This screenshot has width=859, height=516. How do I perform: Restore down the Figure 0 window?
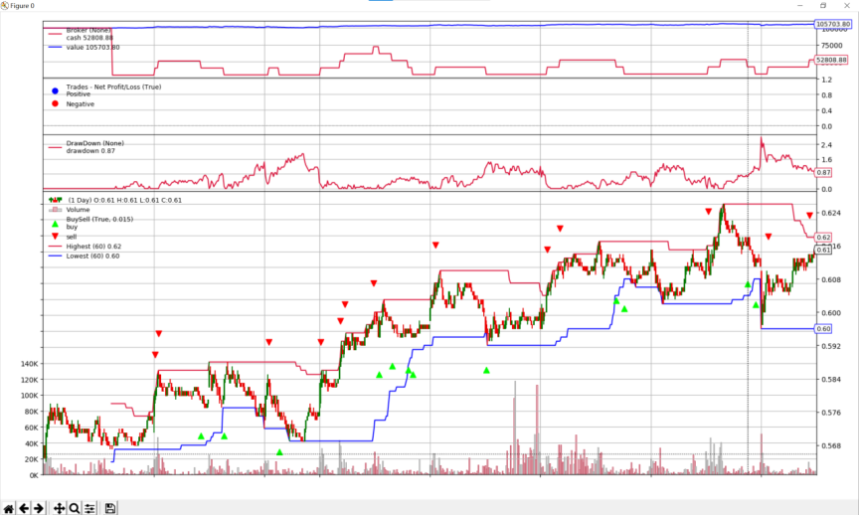tap(823, 6)
